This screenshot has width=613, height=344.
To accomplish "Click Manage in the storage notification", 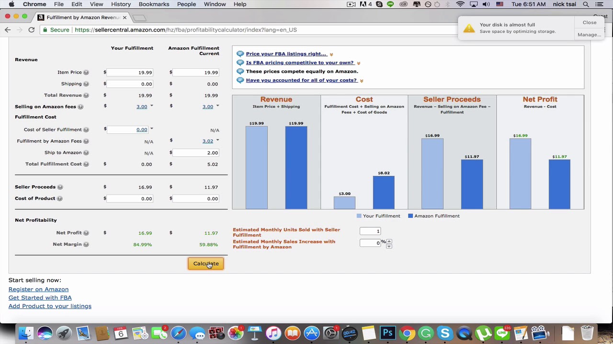I will pyautogui.click(x=589, y=35).
